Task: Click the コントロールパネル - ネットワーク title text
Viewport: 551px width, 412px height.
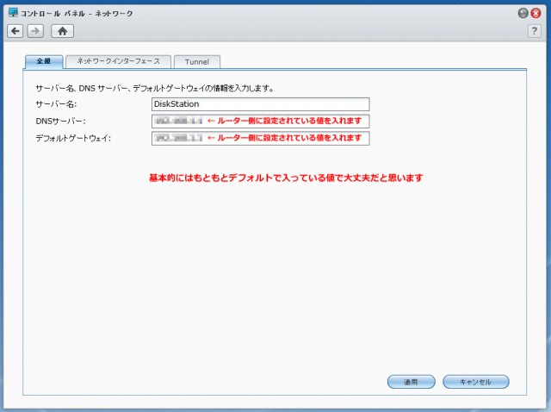Action: (x=77, y=13)
